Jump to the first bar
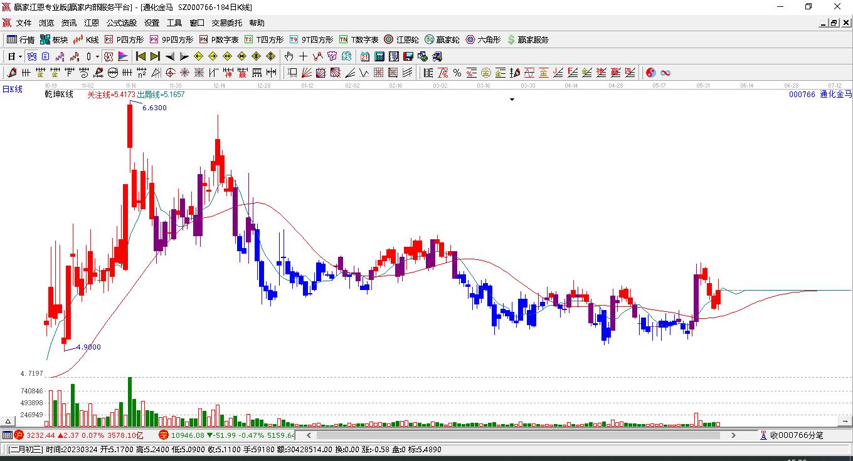 tap(141, 56)
